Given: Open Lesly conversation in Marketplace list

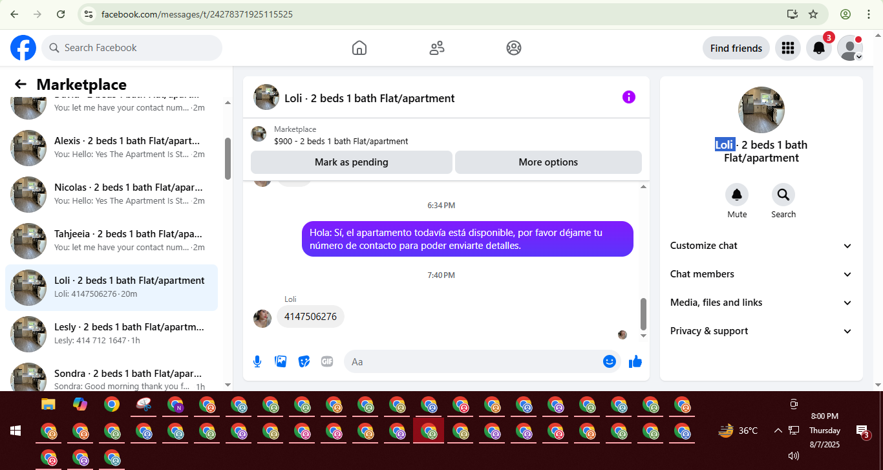Looking at the screenshot, I should click(111, 334).
